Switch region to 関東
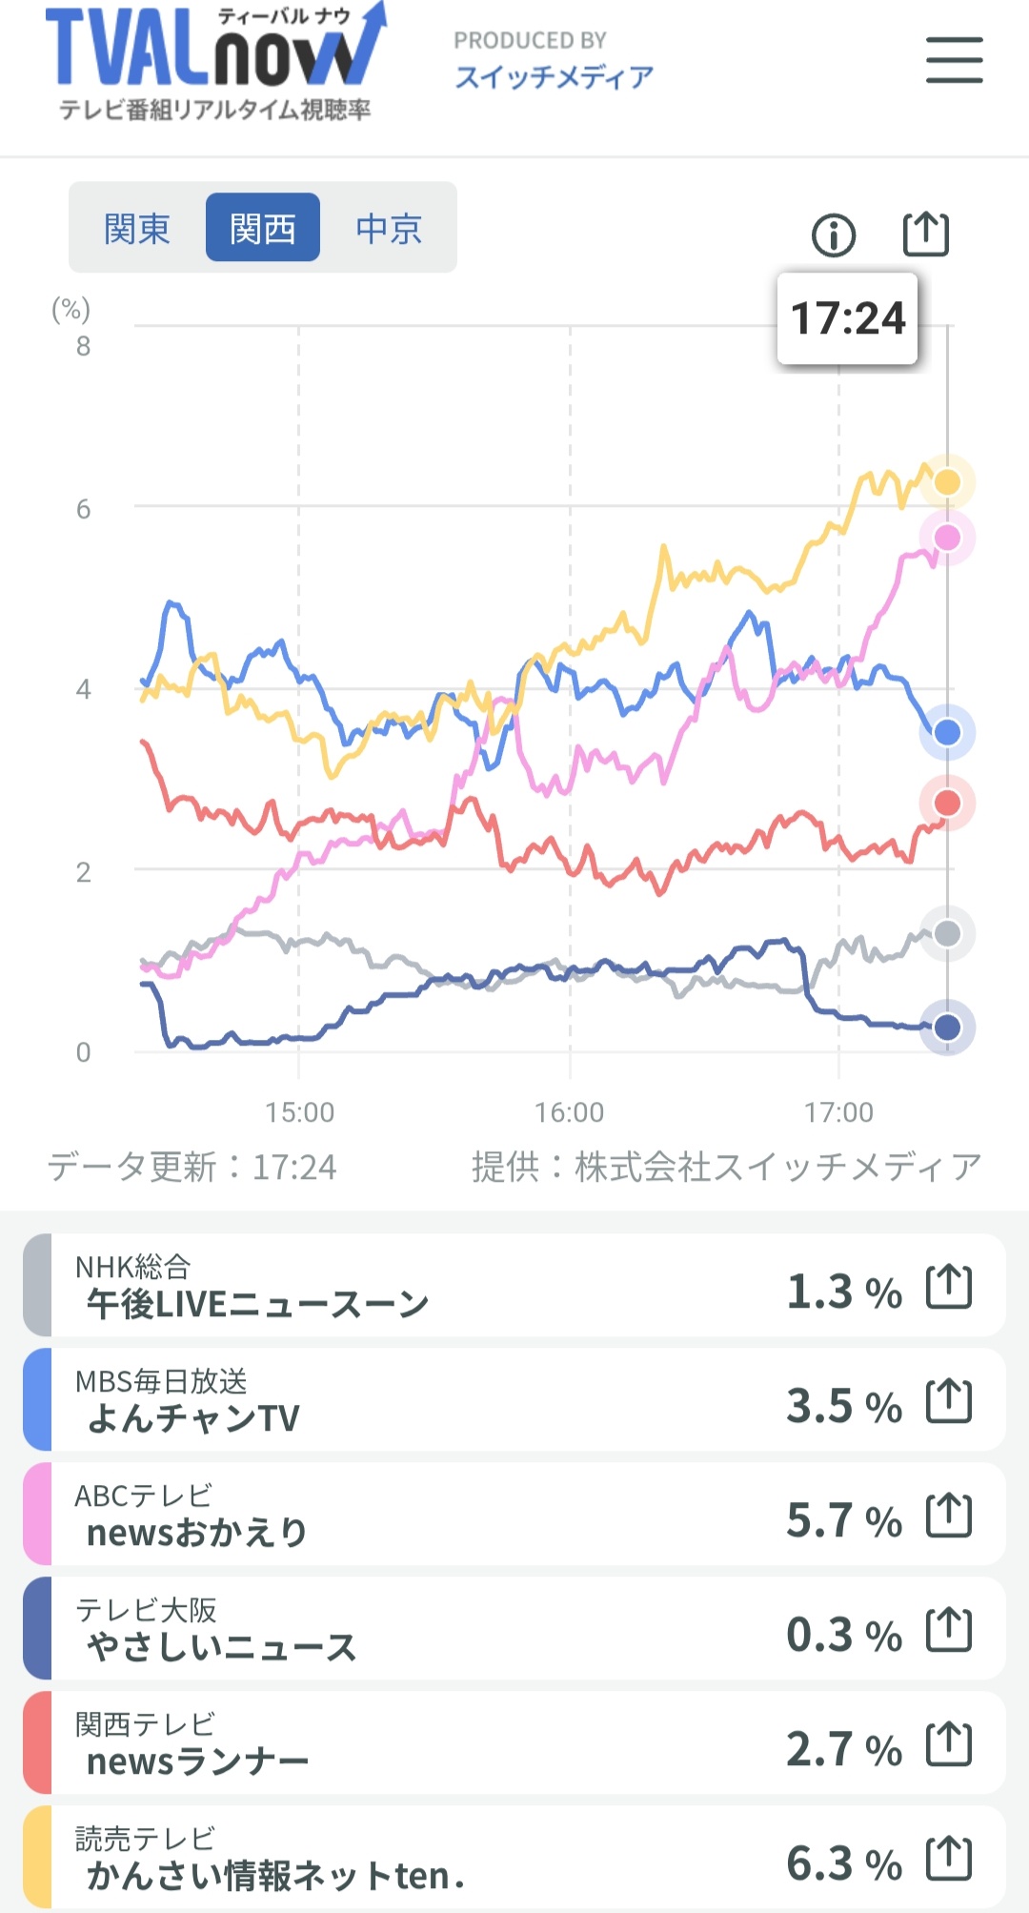Viewport: 1029px width, 1913px height. click(x=137, y=228)
